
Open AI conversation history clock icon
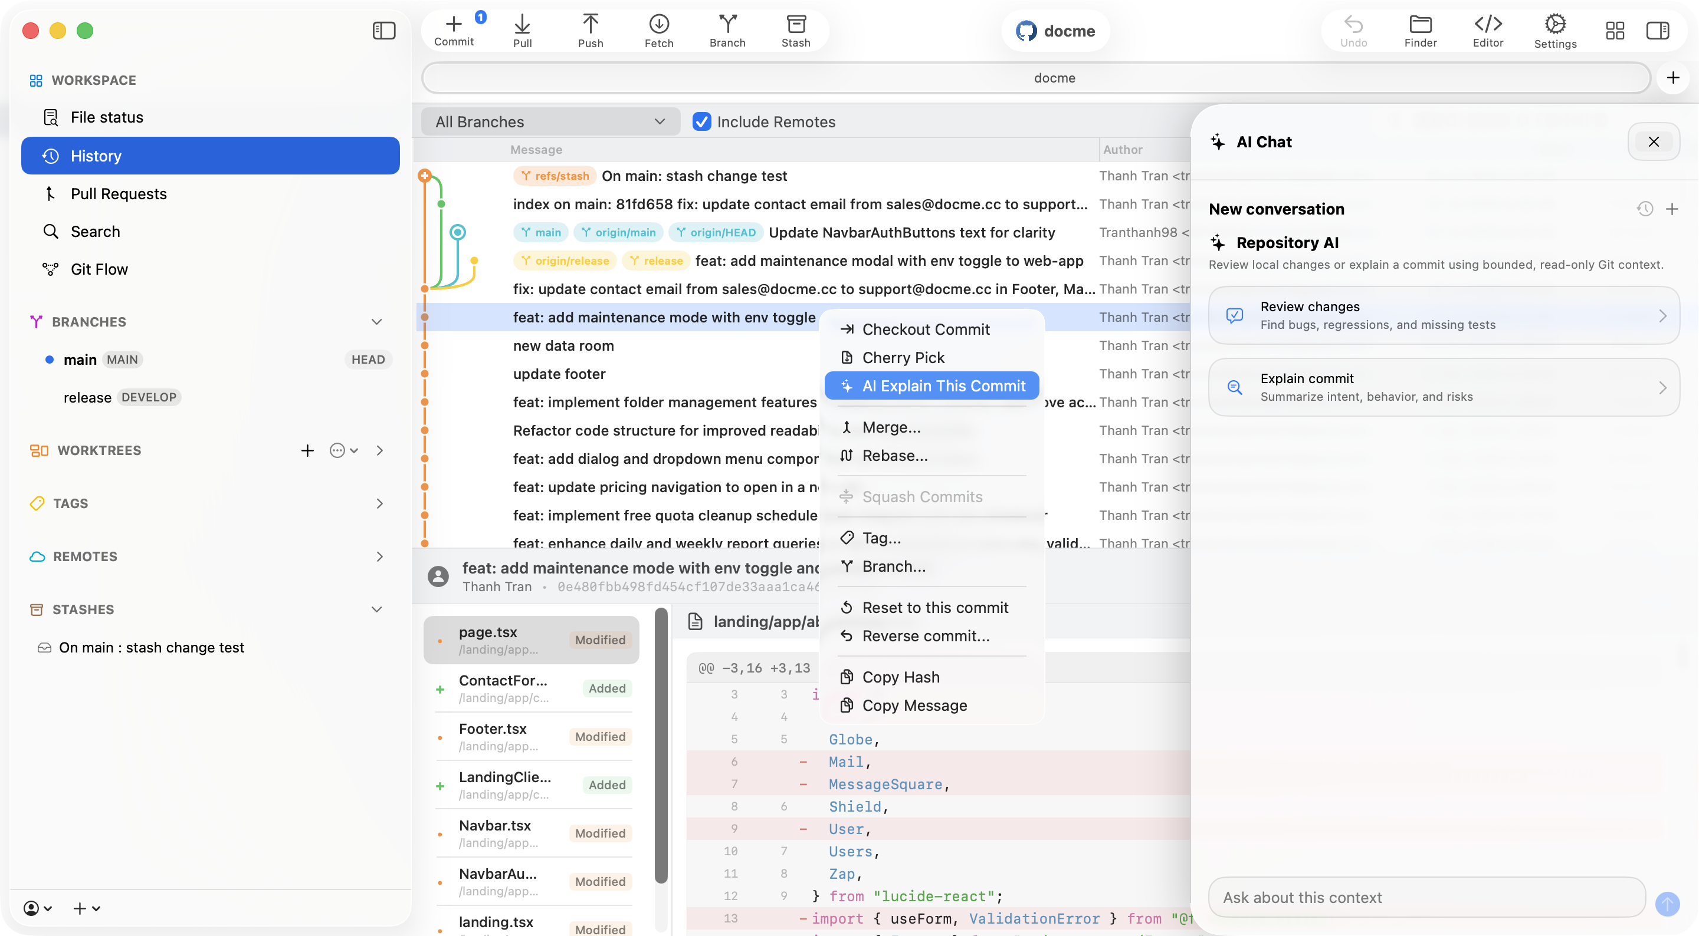pos(1645,209)
